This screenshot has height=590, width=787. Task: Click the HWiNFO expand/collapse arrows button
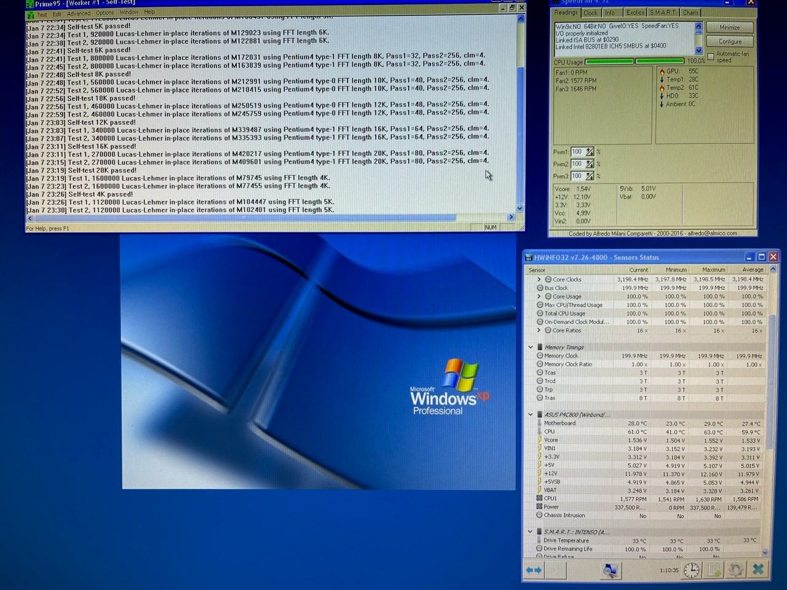tap(534, 570)
